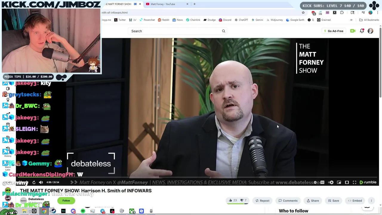Open the video player settings gear

pyautogui.click(x=315, y=182)
